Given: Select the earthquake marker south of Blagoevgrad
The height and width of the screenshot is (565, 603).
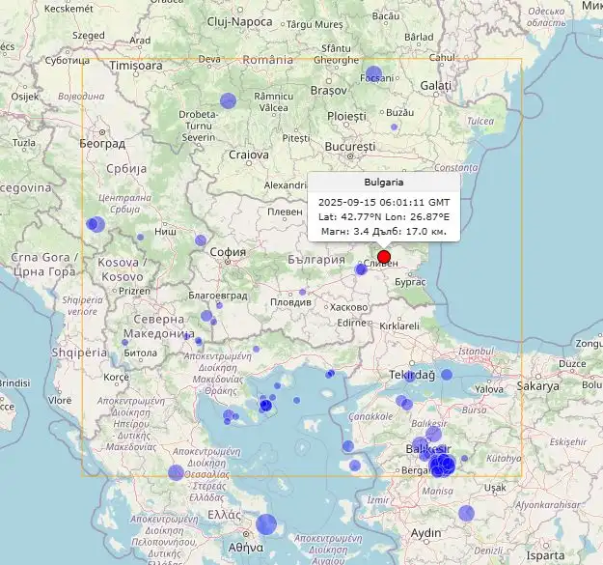Looking at the screenshot, I should [206, 316].
